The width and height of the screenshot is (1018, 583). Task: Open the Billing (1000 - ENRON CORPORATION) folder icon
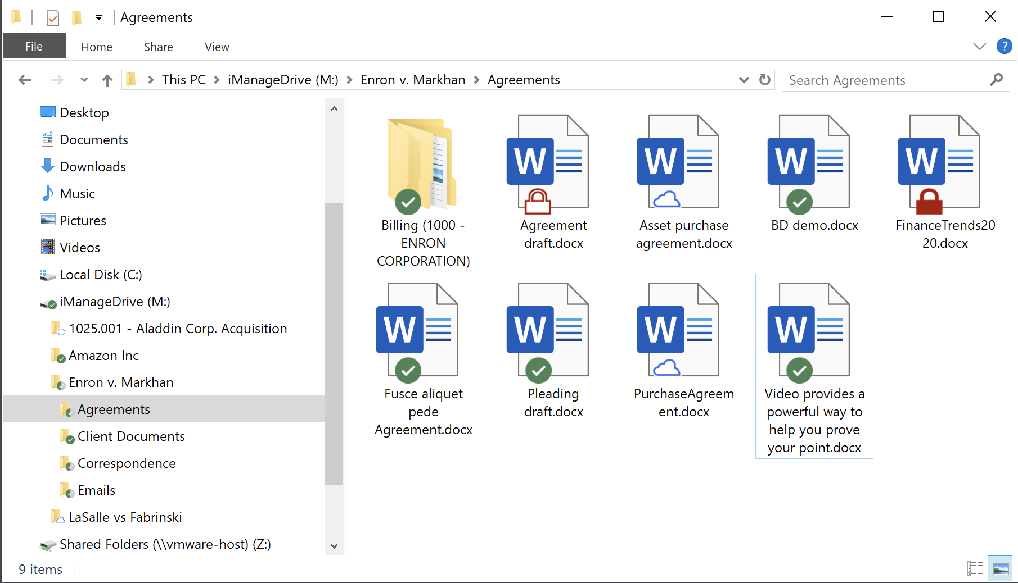pyautogui.click(x=422, y=165)
